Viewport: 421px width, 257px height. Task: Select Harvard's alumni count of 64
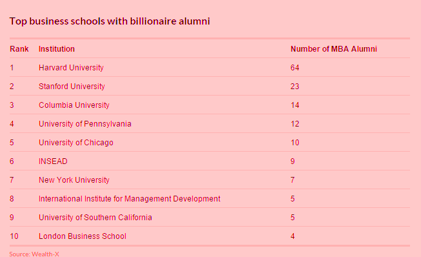295,68
